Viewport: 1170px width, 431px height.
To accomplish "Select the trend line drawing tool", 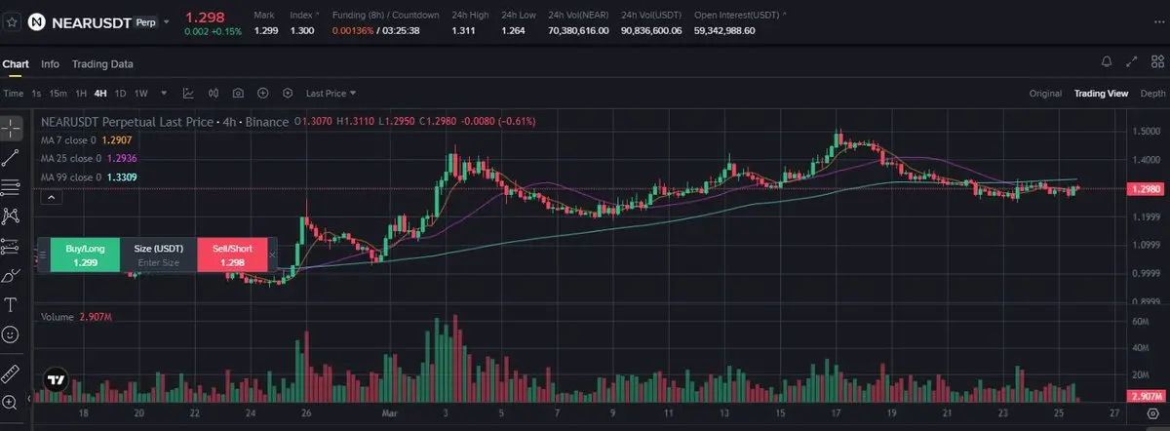I will (11, 157).
